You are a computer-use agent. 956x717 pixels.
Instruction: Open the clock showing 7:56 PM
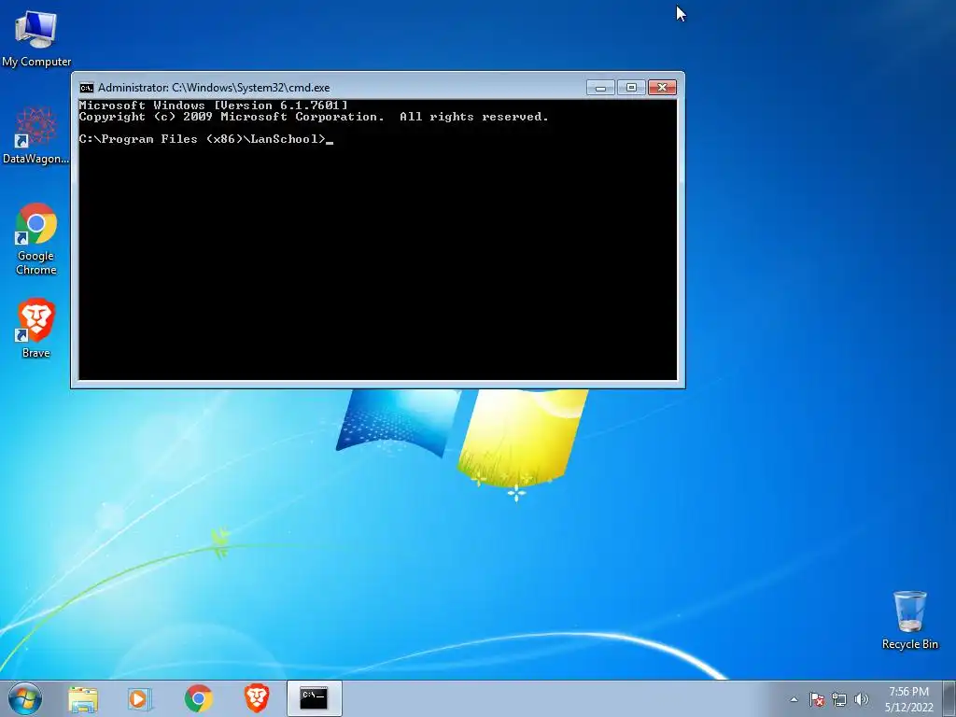pyautogui.click(x=909, y=699)
